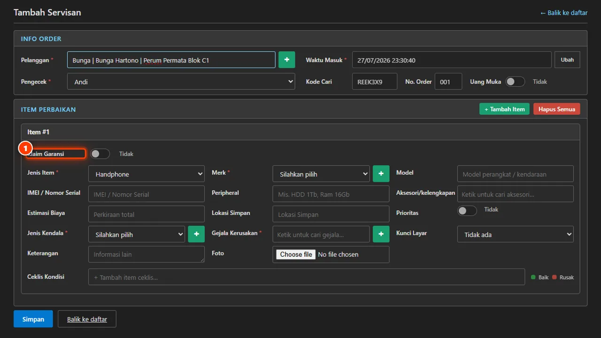Follow the top-right Balik ke daftar link
The width and height of the screenshot is (601, 338).
point(564,13)
